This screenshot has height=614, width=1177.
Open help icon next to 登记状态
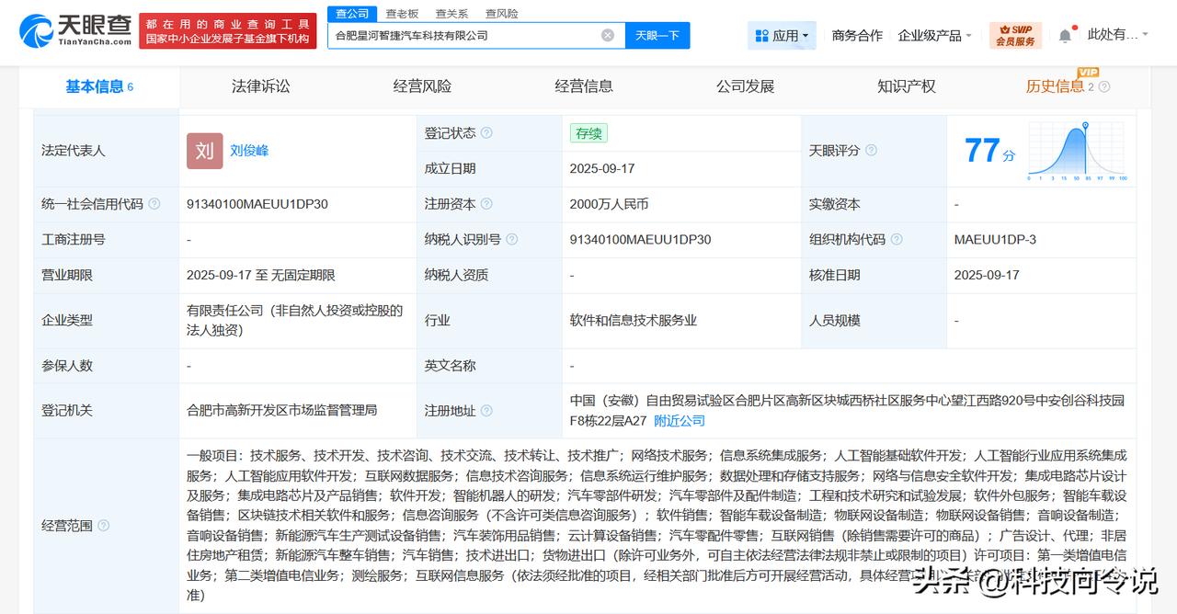tap(486, 132)
